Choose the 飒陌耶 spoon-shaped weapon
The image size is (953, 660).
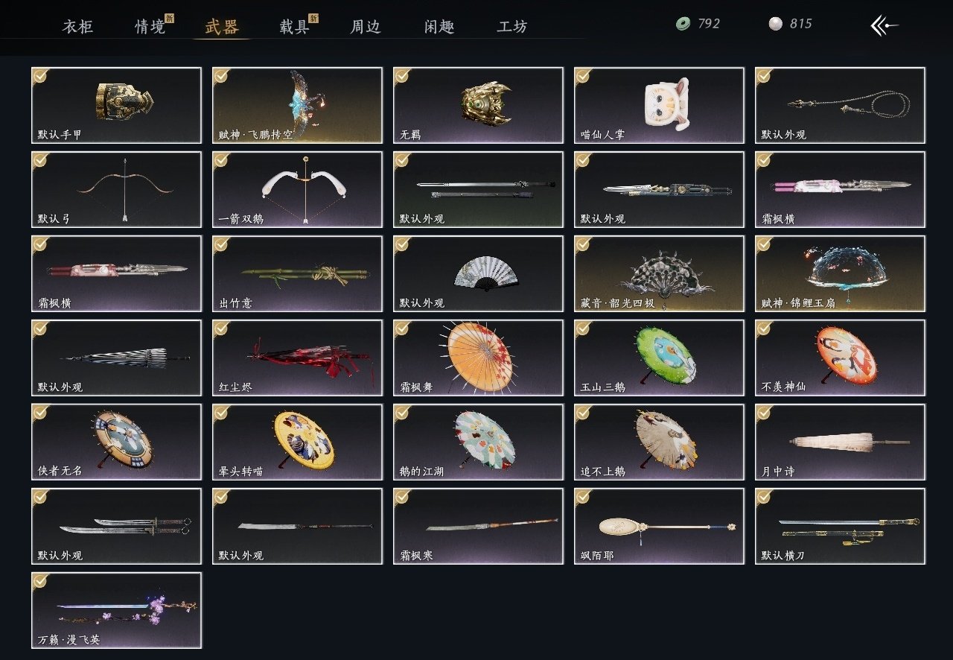659,526
